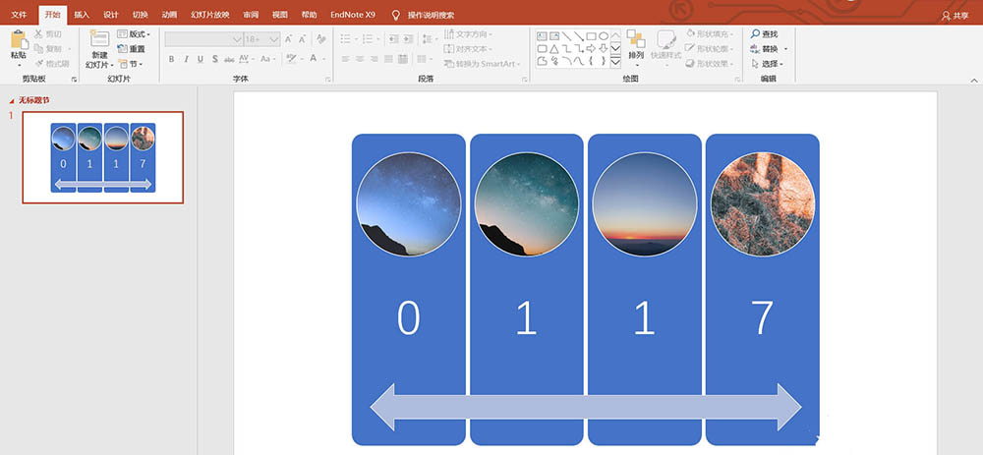Viewport: 983px width, 455px height.
Task: Click the New Slide icon
Action: pyautogui.click(x=99, y=39)
